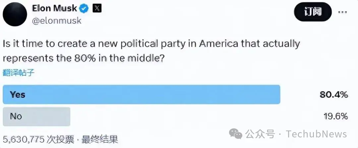Click the X logo affiliation badge
This screenshot has height=148, width=358.
[x=96, y=8]
